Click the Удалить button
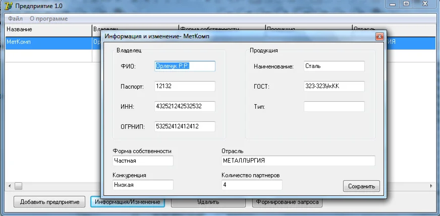This screenshot has height=216, width=440. tap(208, 202)
